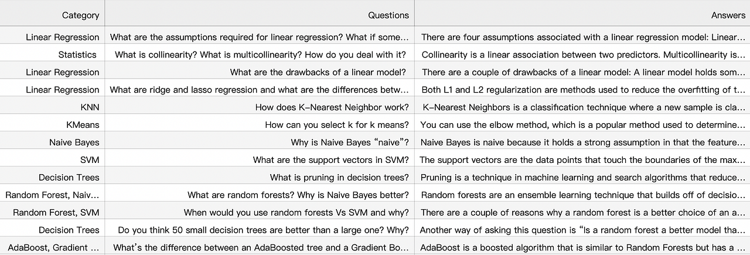The height and width of the screenshot is (255, 750).
Task: Select the KMeans category cell
Action: point(83,125)
